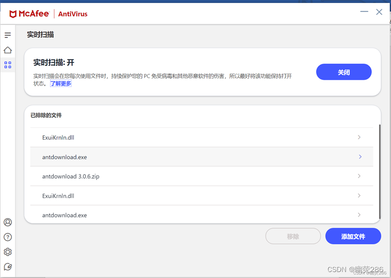This screenshot has height=278, width=391.
Task: Expand chevron of highlighted antdownload.exe row
Action: (360, 157)
